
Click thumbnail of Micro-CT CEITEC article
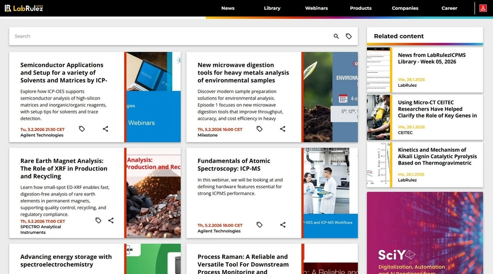pos(378,117)
